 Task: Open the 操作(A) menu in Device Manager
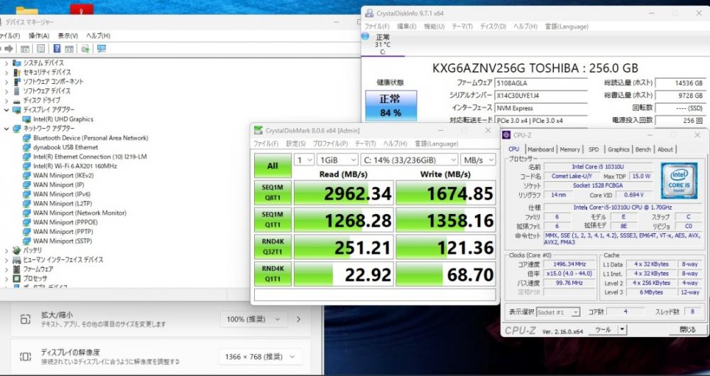point(38,36)
